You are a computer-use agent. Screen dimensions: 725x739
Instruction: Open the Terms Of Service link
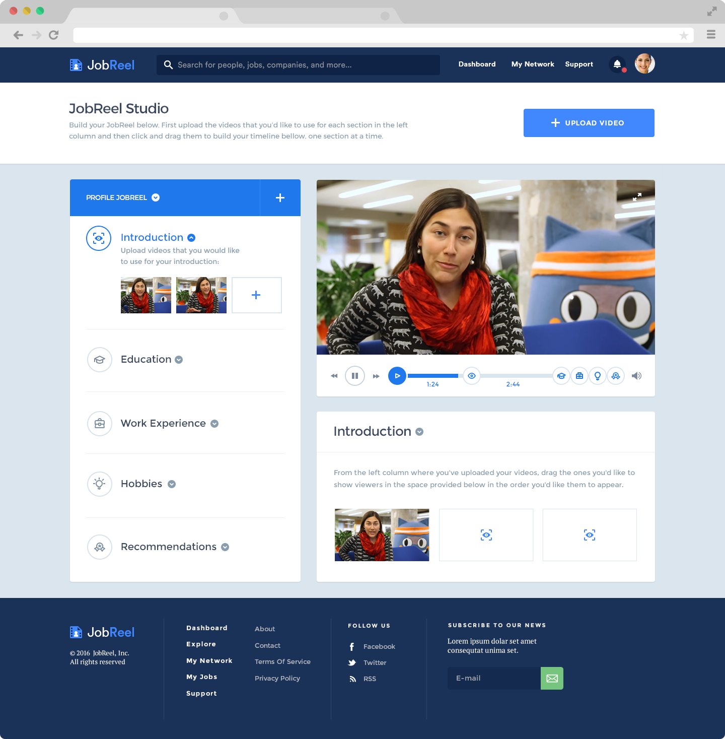[282, 662]
